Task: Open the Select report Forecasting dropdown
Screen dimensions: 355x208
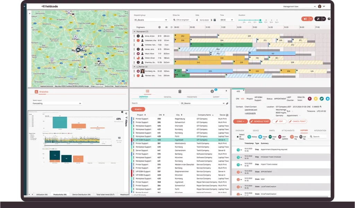Action: (56, 103)
